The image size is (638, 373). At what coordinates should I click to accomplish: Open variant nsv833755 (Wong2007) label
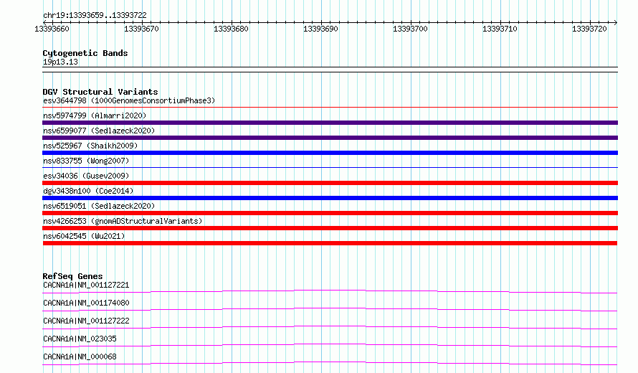click(x=86, y=161)
